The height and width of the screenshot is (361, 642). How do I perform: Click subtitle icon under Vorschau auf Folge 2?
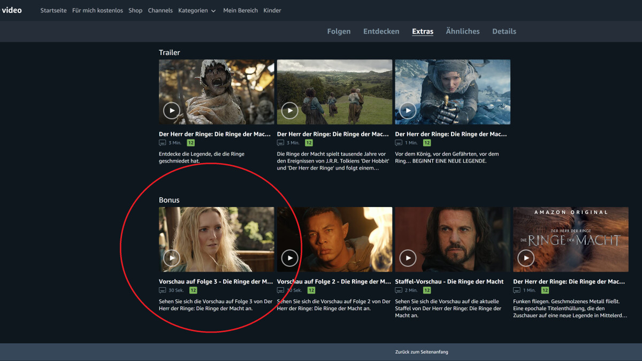(281, 290)
